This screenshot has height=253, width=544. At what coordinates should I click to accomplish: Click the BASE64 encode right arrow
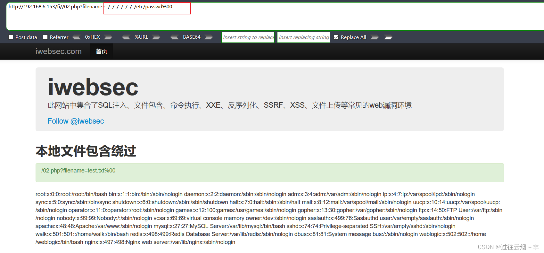point(209,37)
